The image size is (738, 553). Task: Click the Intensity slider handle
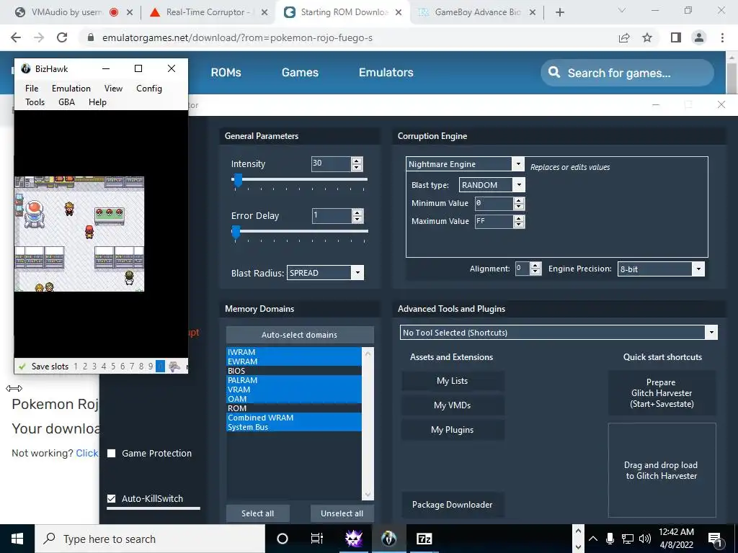pos(238,179)
